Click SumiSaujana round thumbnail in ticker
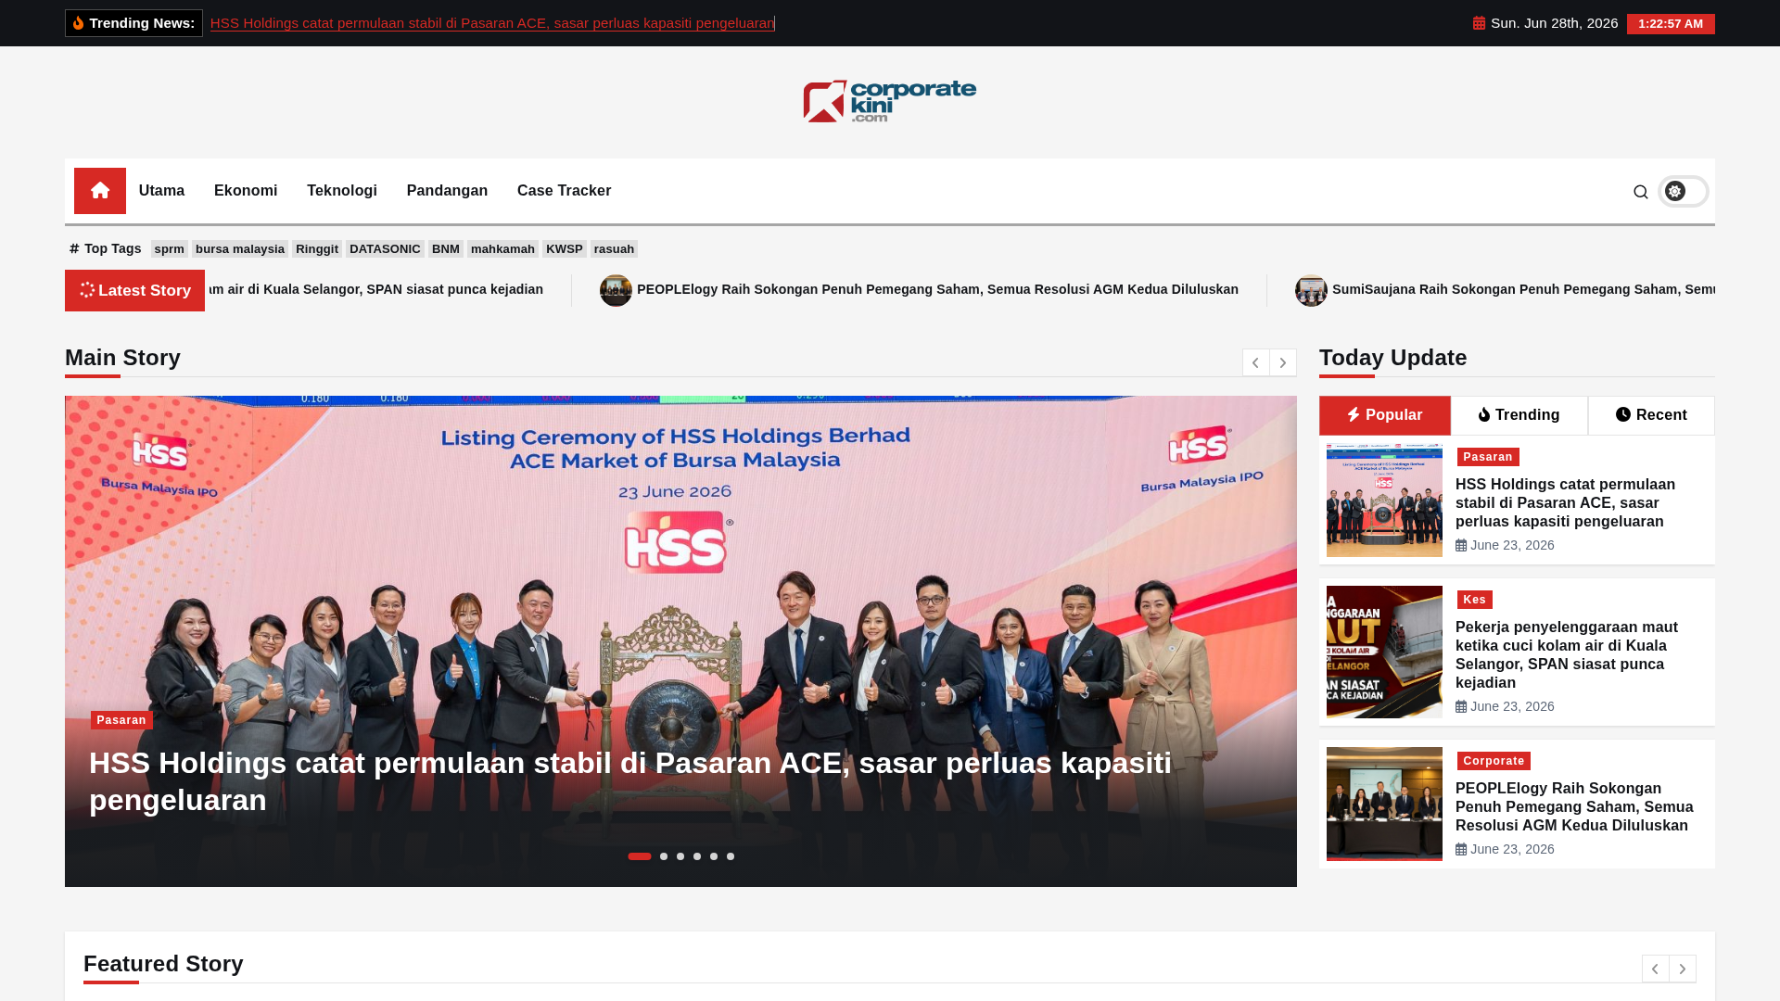 click(x=1311, y=290)
